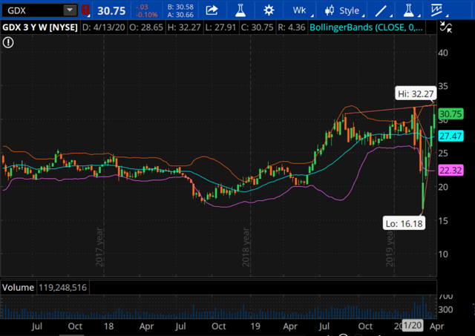Click the -0.10% percent change value

click(147, 14)
